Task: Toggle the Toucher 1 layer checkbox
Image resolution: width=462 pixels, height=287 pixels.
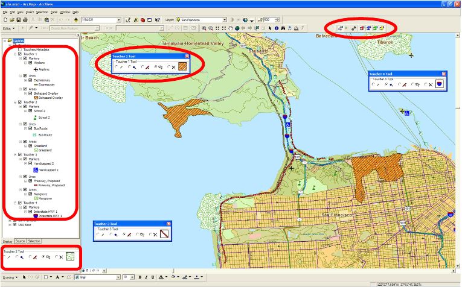Action: tap(20, 54)
